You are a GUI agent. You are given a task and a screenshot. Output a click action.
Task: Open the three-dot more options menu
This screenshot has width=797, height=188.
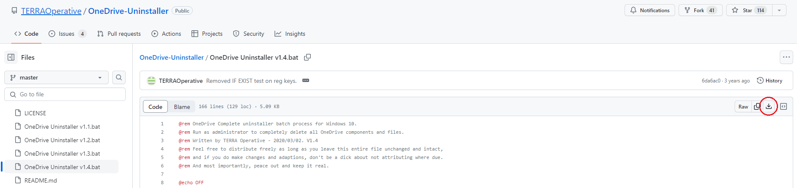786,57
